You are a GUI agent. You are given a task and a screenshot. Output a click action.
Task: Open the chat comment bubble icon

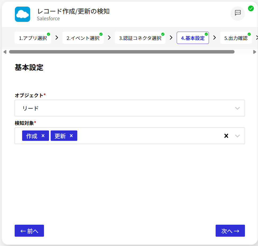click(237, 13)
